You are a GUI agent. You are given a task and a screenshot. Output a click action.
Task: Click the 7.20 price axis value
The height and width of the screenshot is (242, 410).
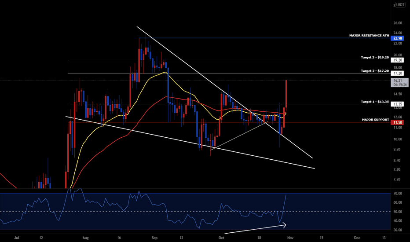pos(397,180)
